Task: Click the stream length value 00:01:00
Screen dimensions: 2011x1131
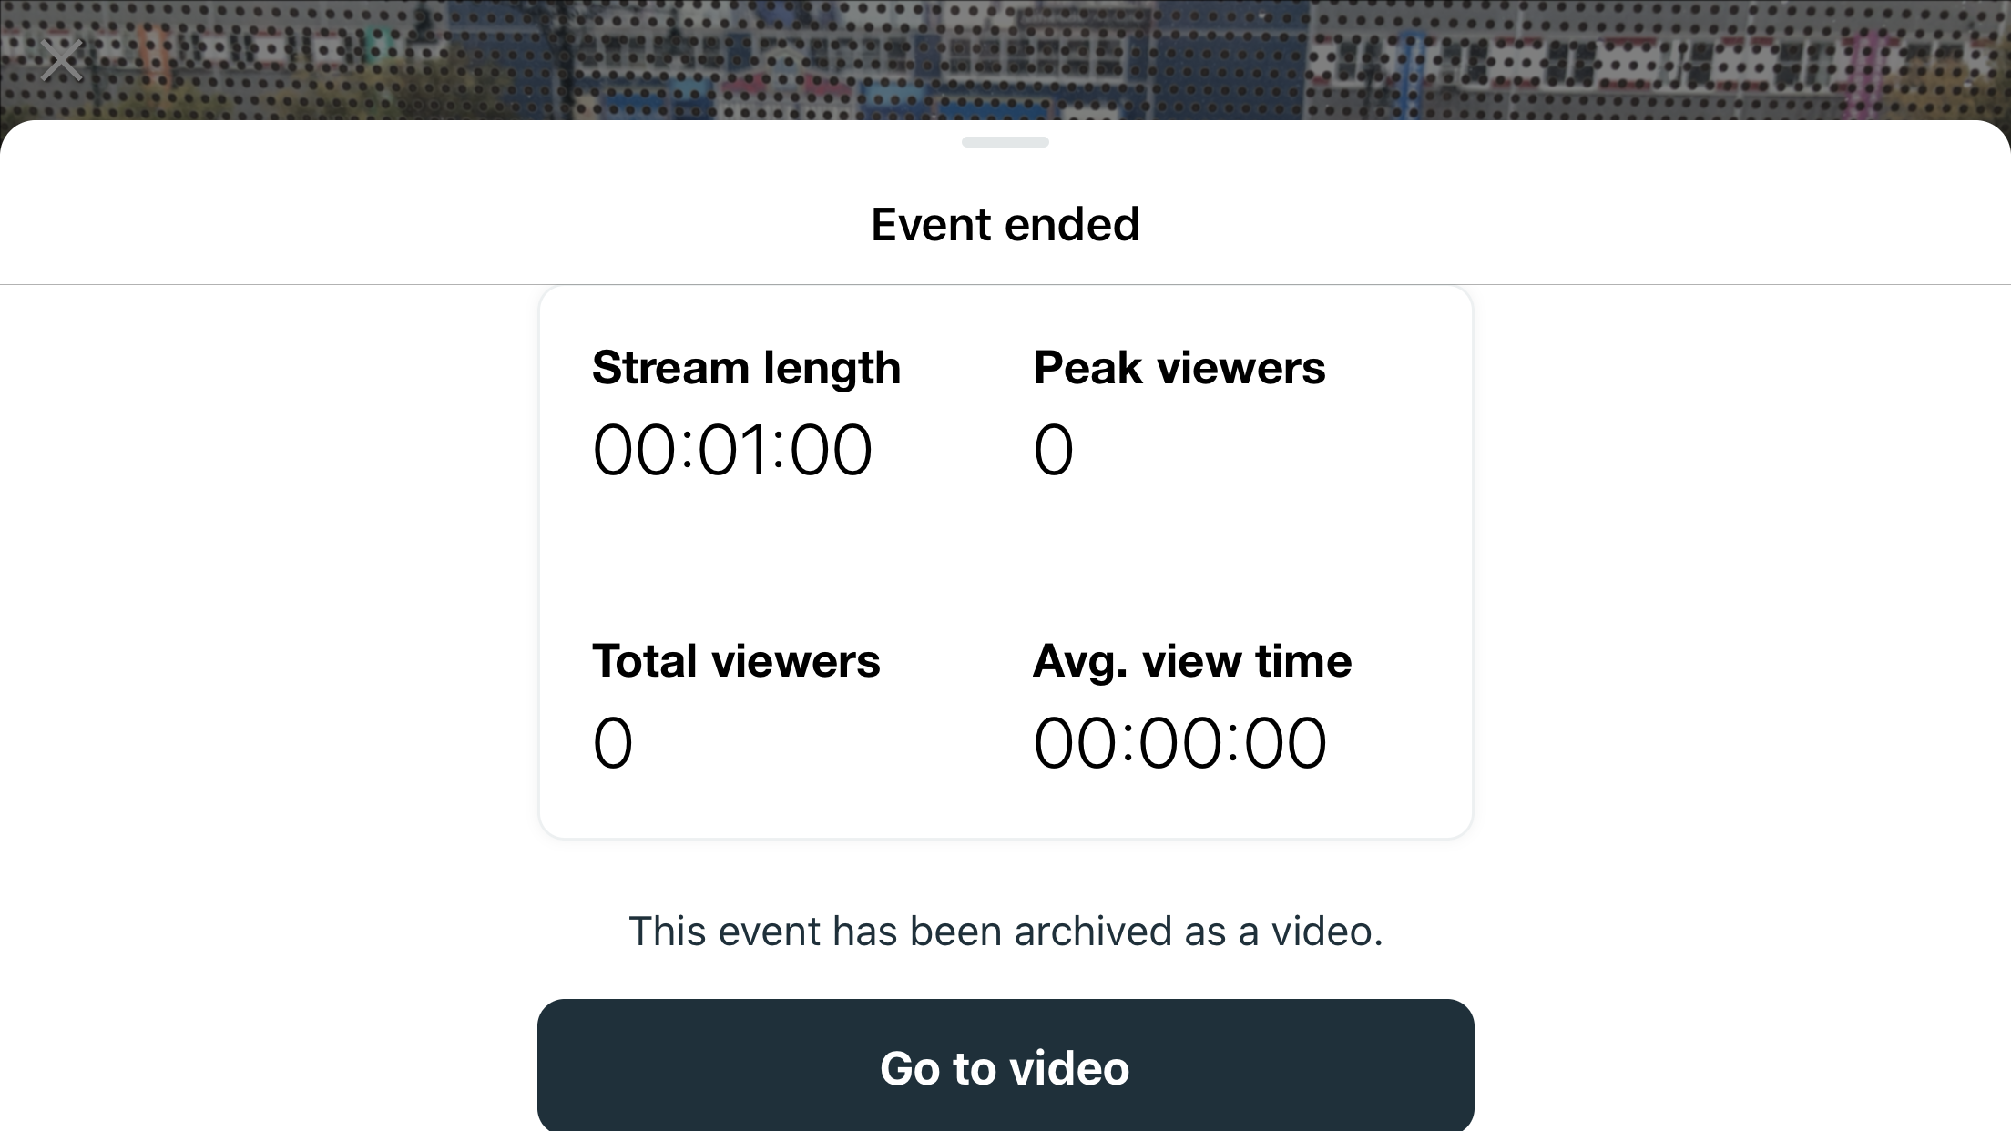Action: coord(732,450)
